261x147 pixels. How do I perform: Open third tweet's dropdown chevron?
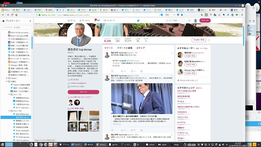point(171,135)
